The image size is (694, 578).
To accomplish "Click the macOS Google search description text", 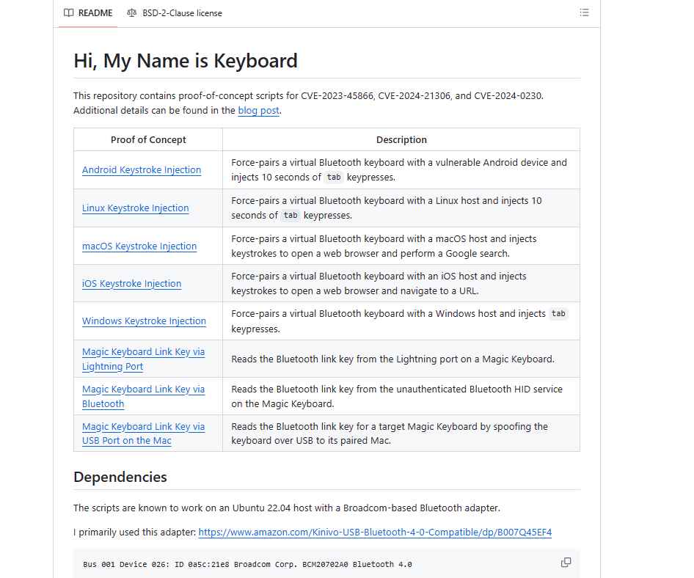I will 384,246.
